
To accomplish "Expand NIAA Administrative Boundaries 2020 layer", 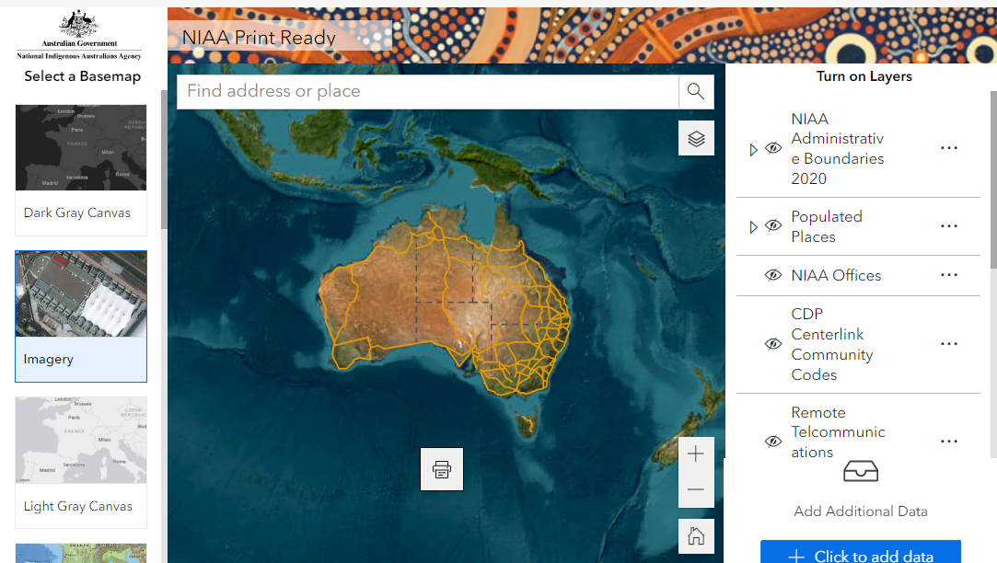I will click(x=753, y=150).
